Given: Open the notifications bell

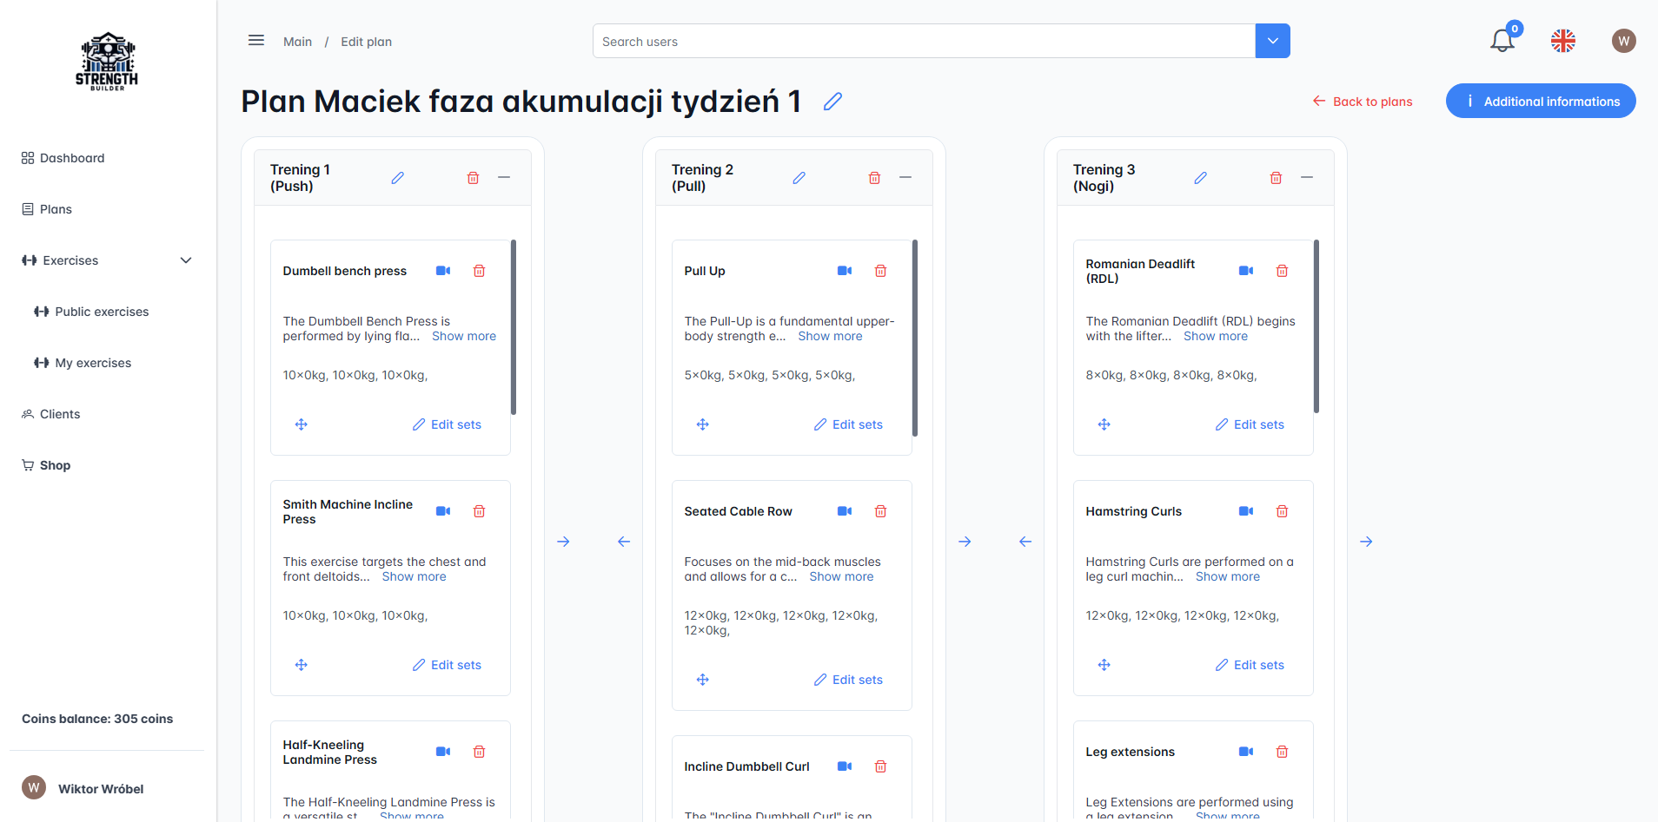Looking at the screenshot, I should (1502, 41).
